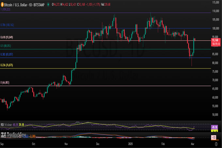Click the Oct label on time axis

pyautogui.click(x=33, y=144)
